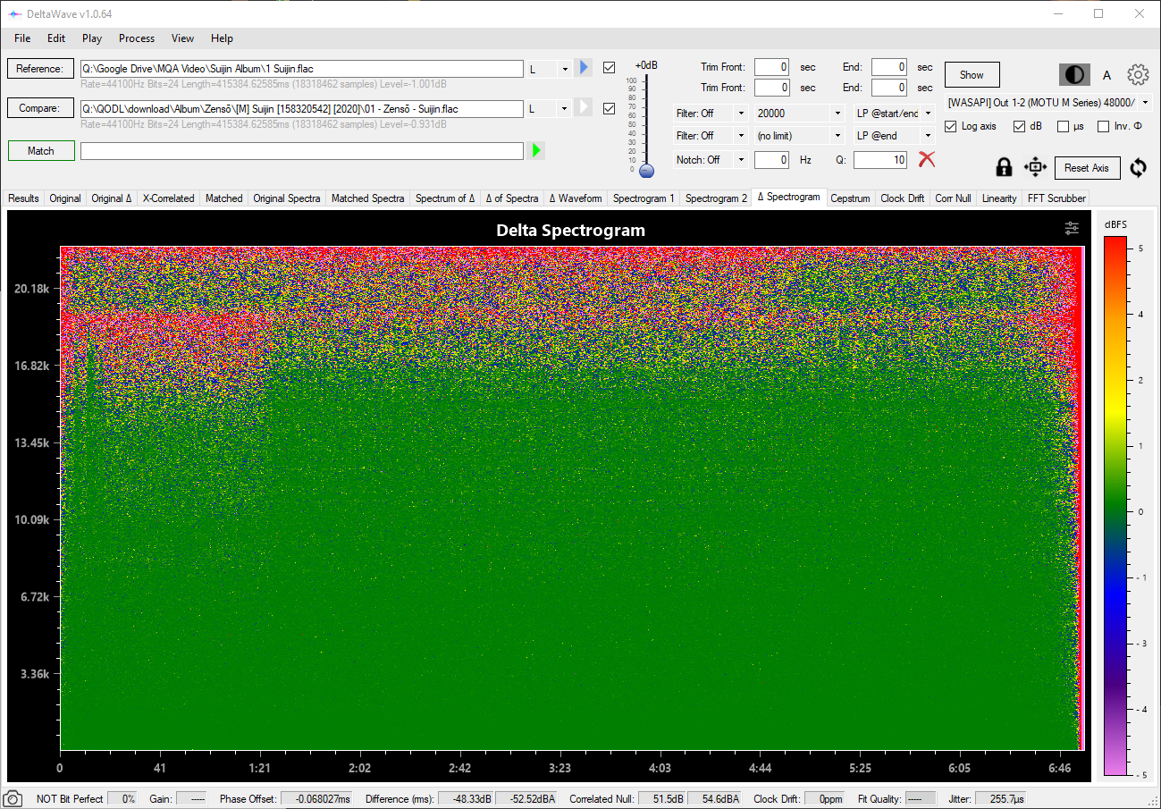The width and height of the screenshot is (1161, 809).
Task: Click the volume level slider handle
Action: (x=646, y=170)
